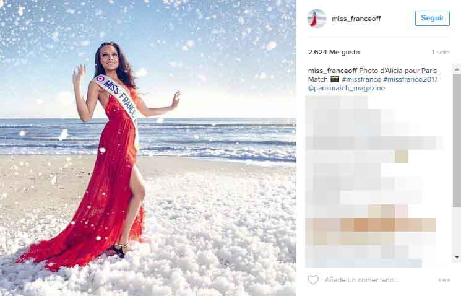View the 2.624 Me gusta likes list
The height and width of the screenshot is (296, 461).
click(334, 53)
